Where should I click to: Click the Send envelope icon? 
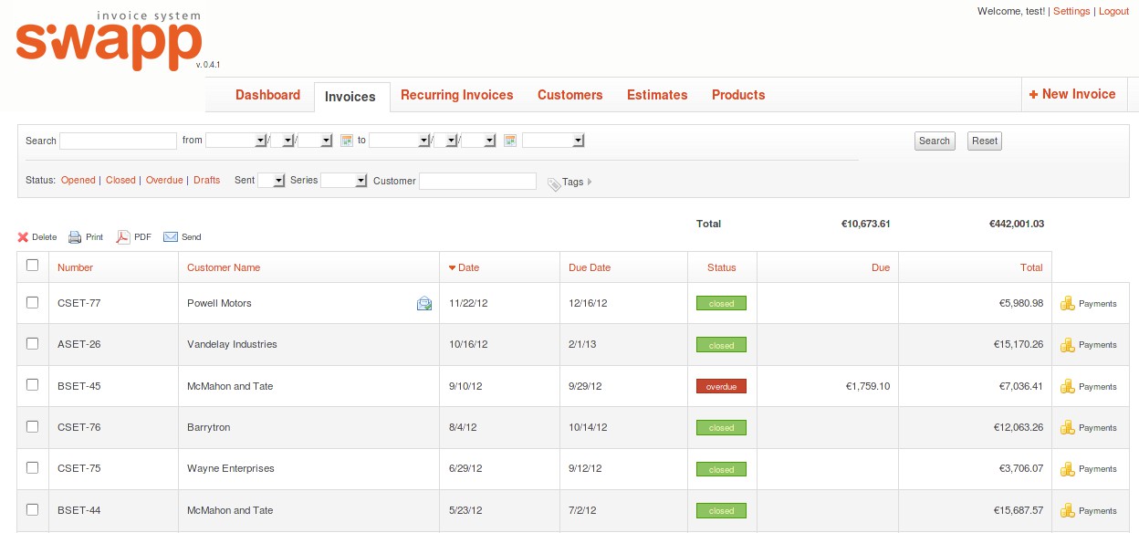coord(171,237)
